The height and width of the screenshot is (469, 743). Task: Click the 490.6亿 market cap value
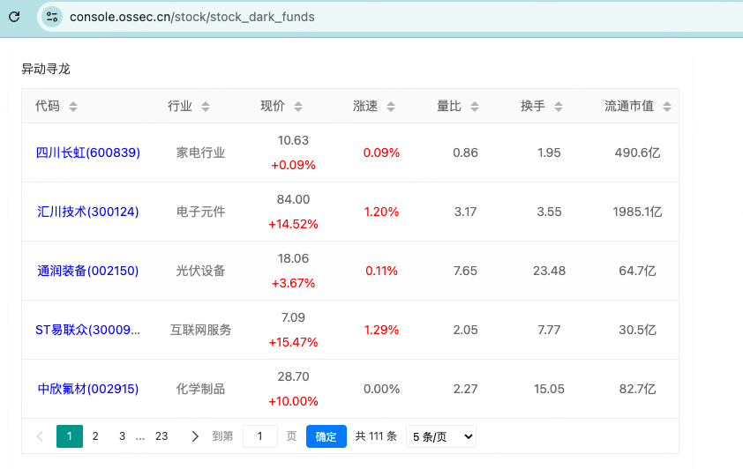637,153
